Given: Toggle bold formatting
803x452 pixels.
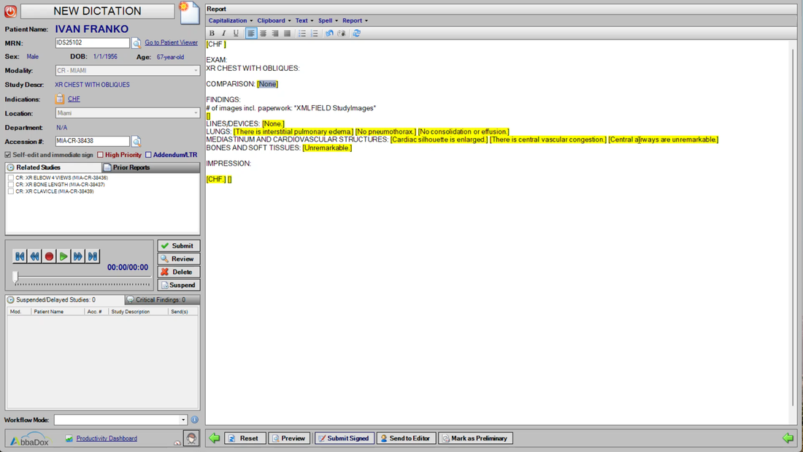Looking at the screenshot, I should click(x=212, y=34).
